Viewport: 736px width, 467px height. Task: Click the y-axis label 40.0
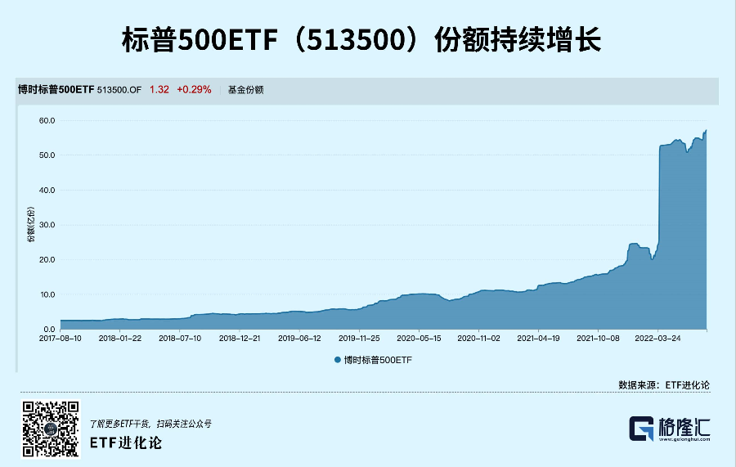(47, 191)
